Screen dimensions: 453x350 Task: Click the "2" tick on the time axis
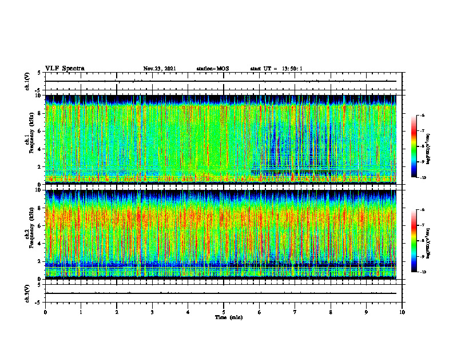pos(117,312)
